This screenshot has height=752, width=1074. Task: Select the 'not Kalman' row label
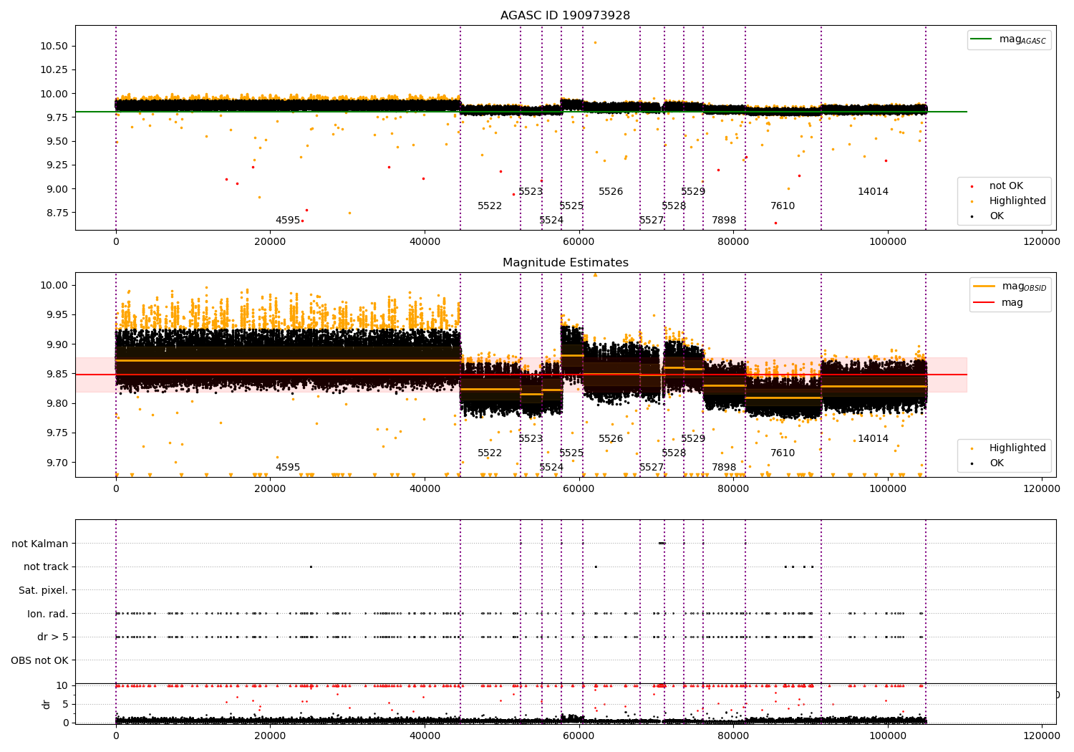40,544
